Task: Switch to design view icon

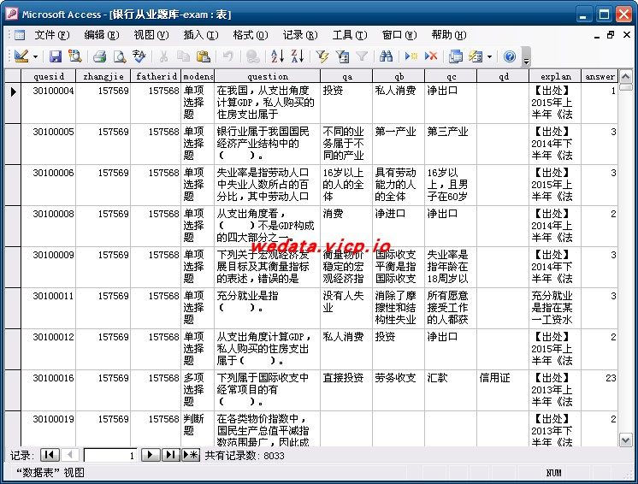Action: click(21, 56)
